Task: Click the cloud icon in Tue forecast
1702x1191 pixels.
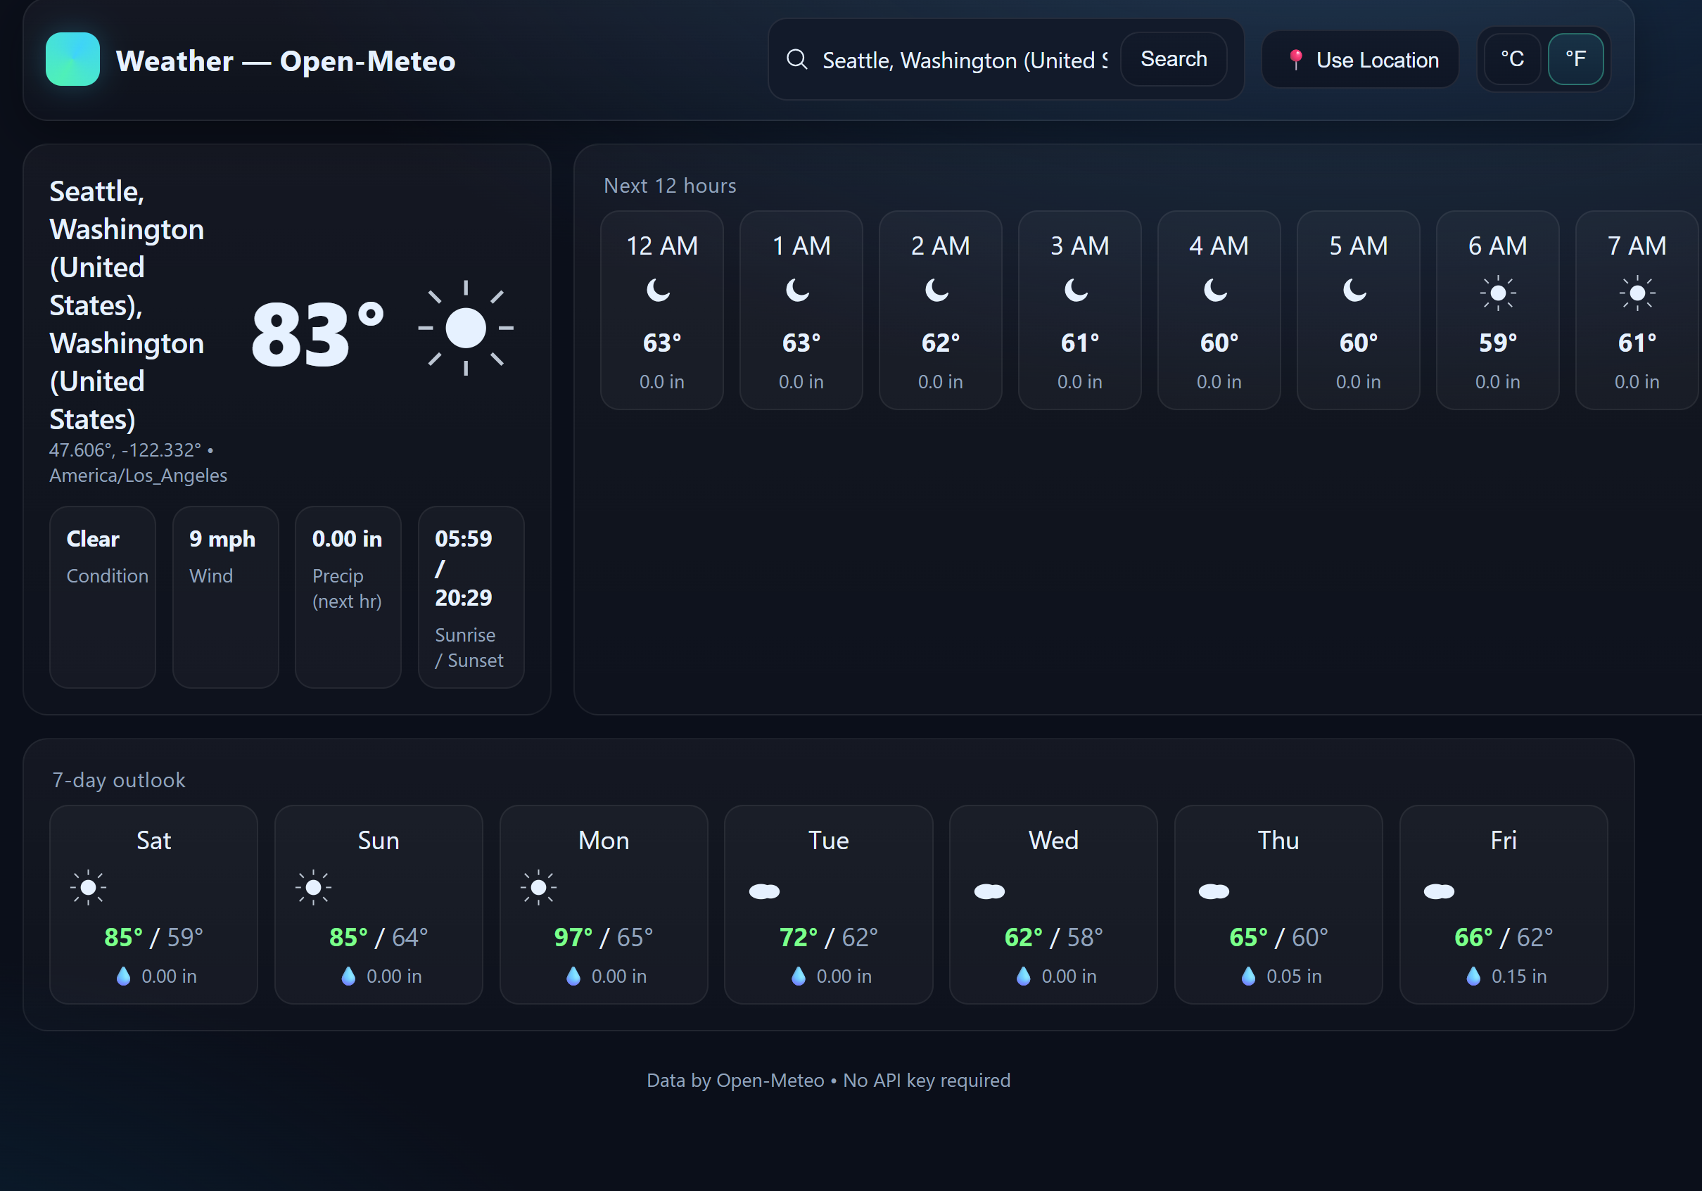Action: click(763, 891)
